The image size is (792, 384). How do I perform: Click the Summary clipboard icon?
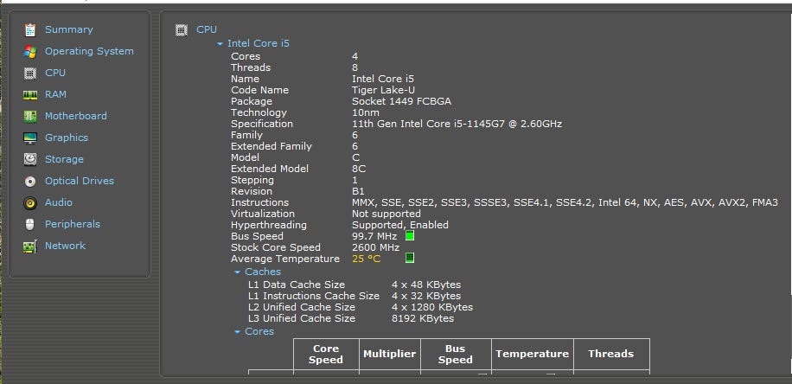[x=30, y=29]
